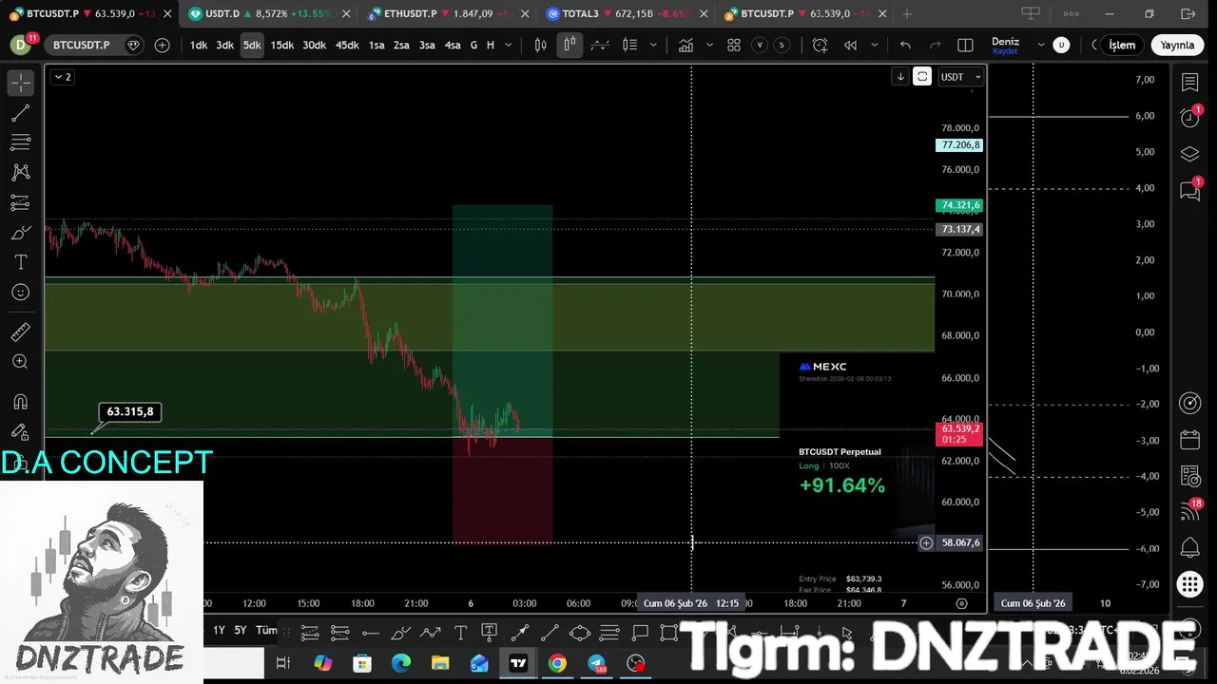The width and height of the screenshot is (1217, 684).
Task: Collapse the indicator legend chevron labeled 2
Action: 62,77
